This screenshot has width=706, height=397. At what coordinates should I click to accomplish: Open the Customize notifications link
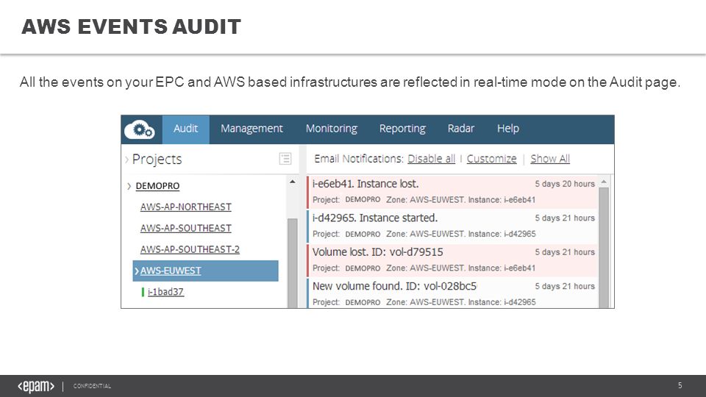click(x=492, y=159)
